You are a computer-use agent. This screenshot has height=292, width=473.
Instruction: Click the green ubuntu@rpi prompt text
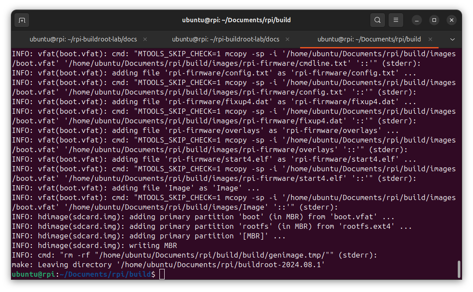point(35,274)
